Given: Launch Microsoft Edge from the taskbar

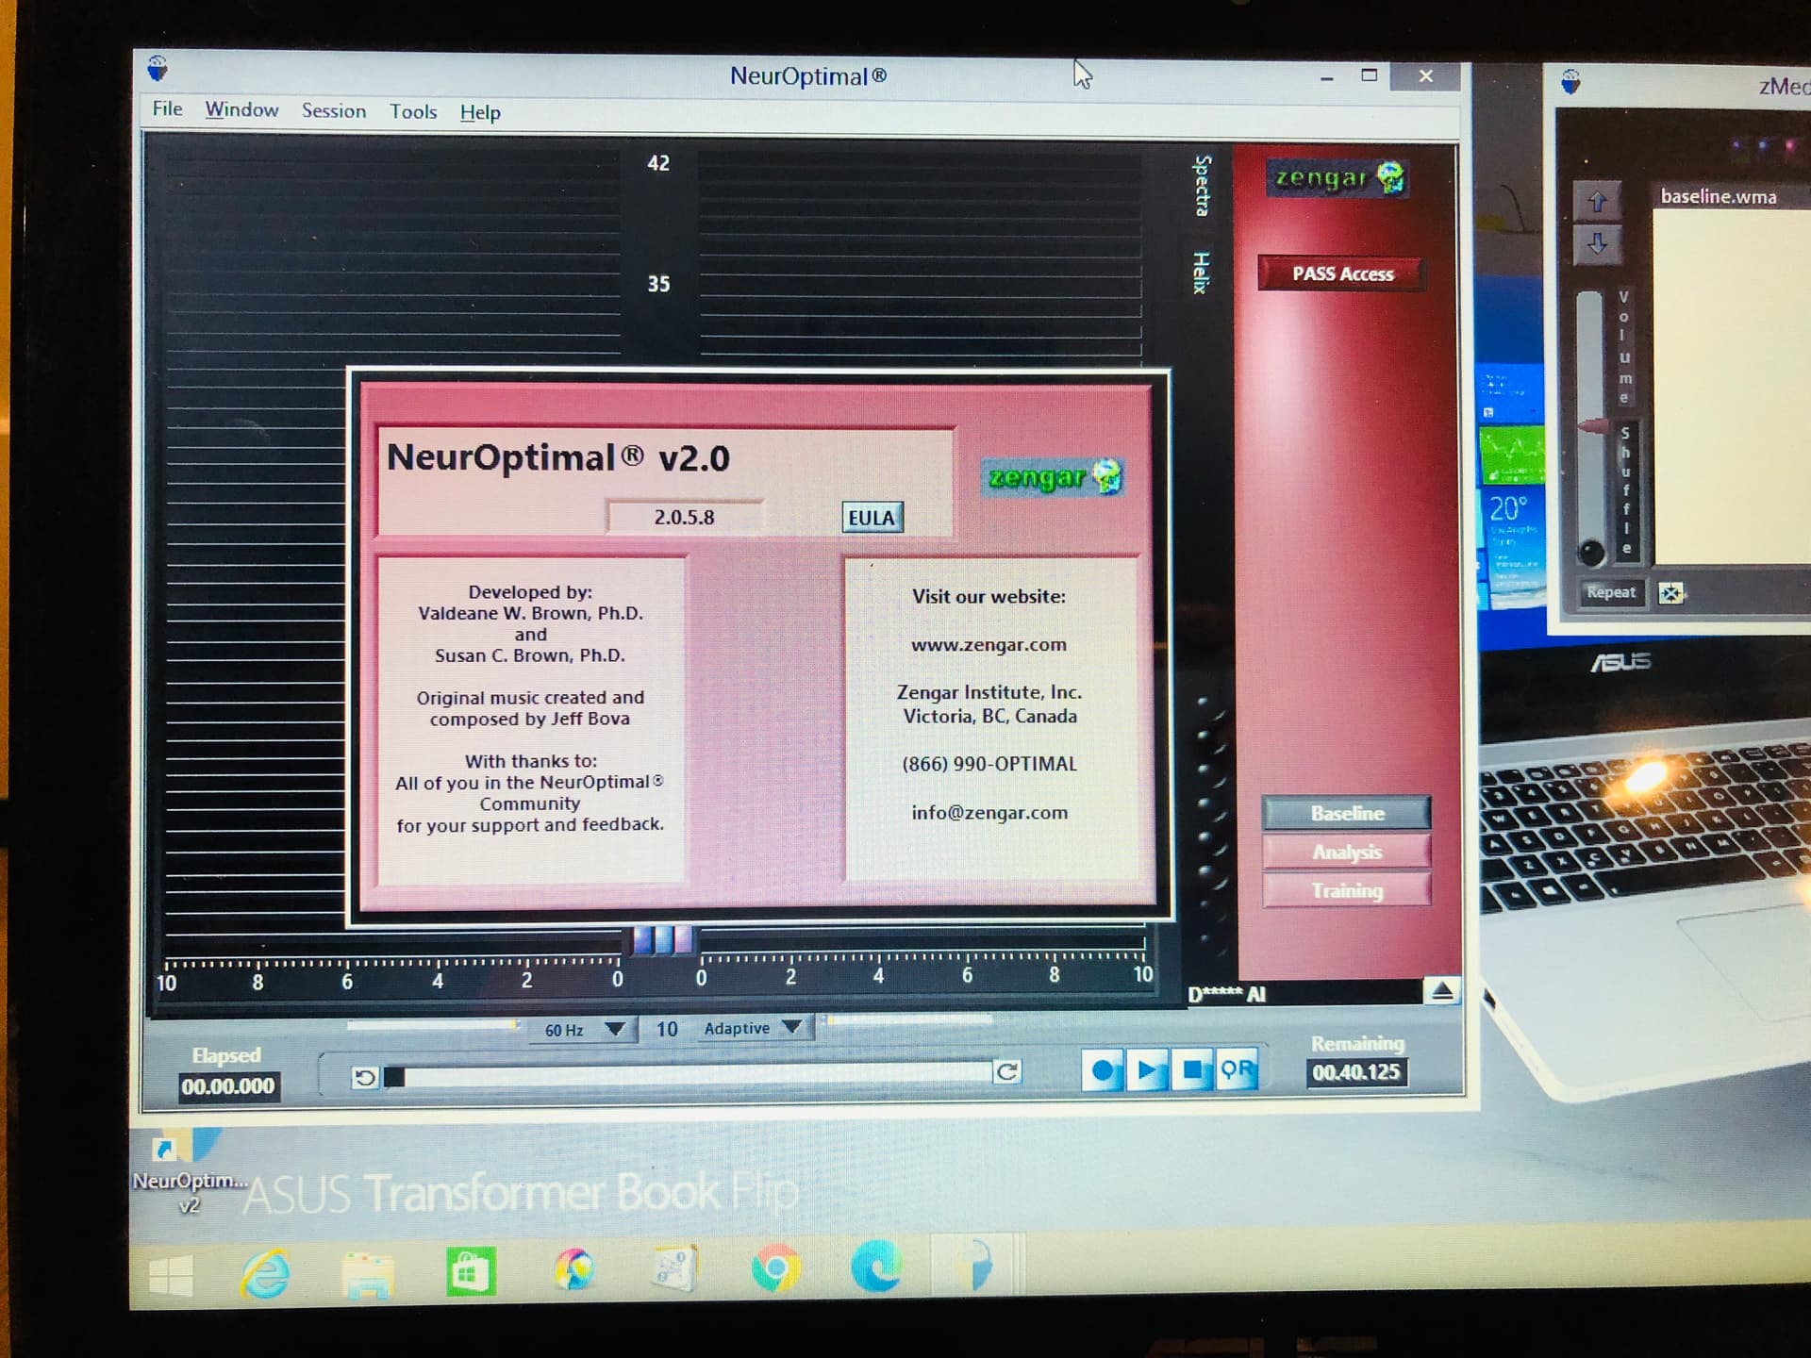Looking at the screenshot, I should tap(876, 1267).
